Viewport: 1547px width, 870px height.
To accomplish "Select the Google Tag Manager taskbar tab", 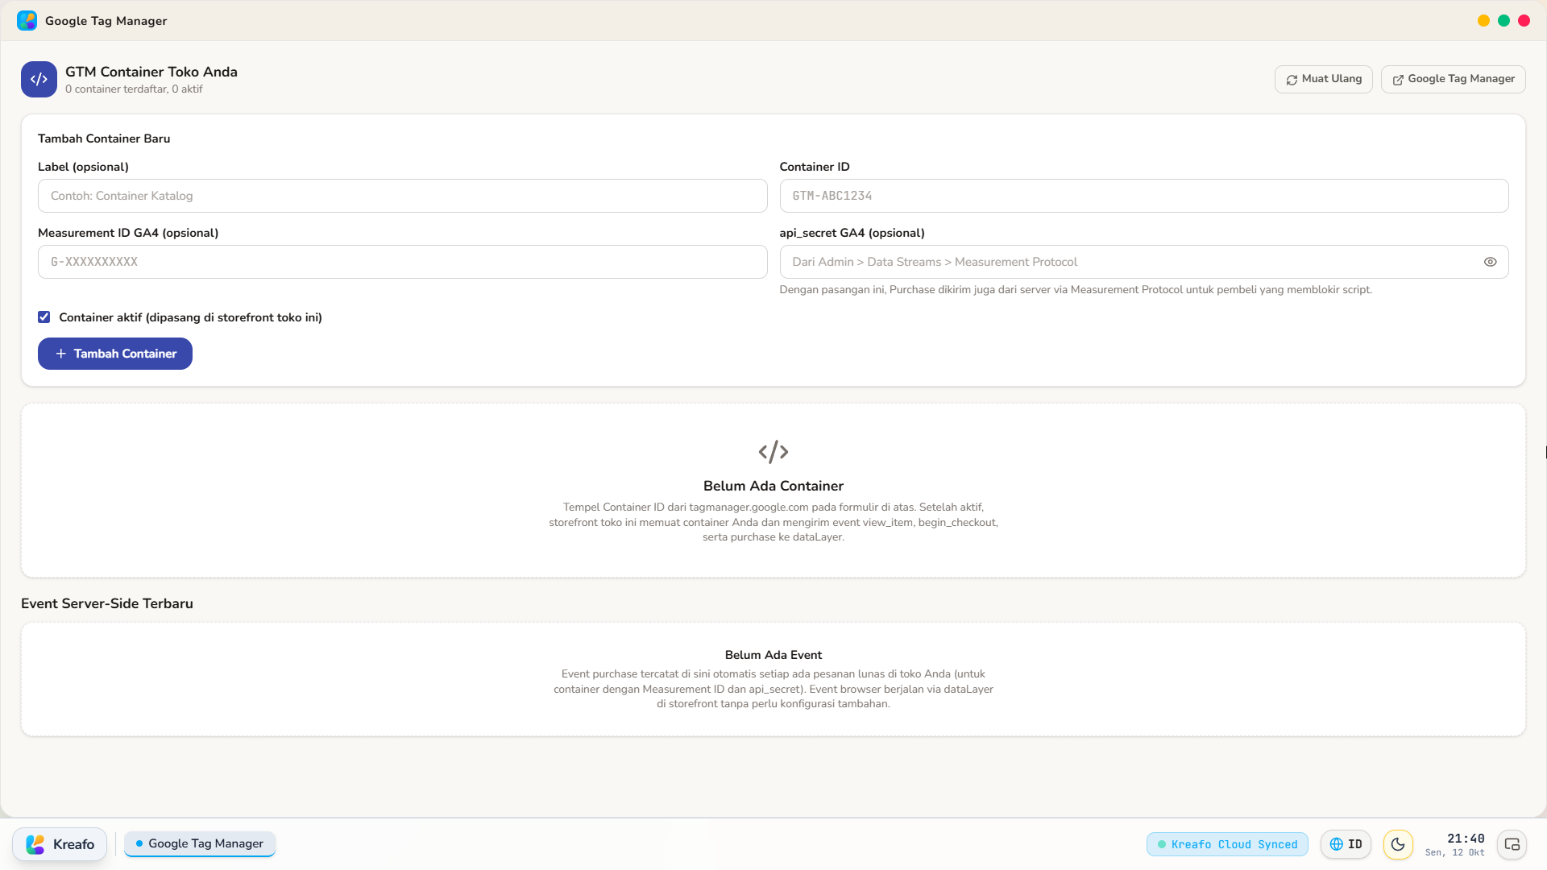I will [x=200, y=843].
